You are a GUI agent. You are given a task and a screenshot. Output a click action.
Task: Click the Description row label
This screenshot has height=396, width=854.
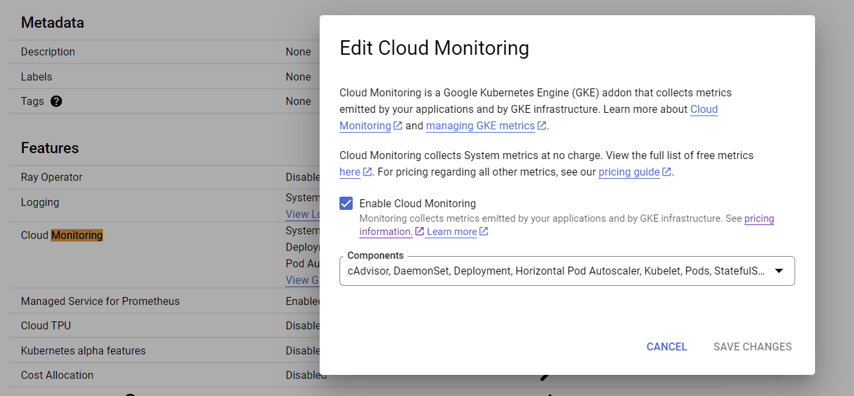pyautogui.click(x=48, y=51)
